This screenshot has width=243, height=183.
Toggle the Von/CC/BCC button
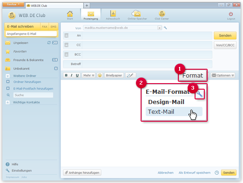point(225,45)
